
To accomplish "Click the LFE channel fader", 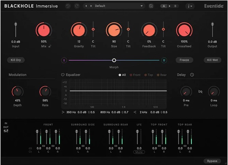I will pyautogui.click(x=137, y=131).
